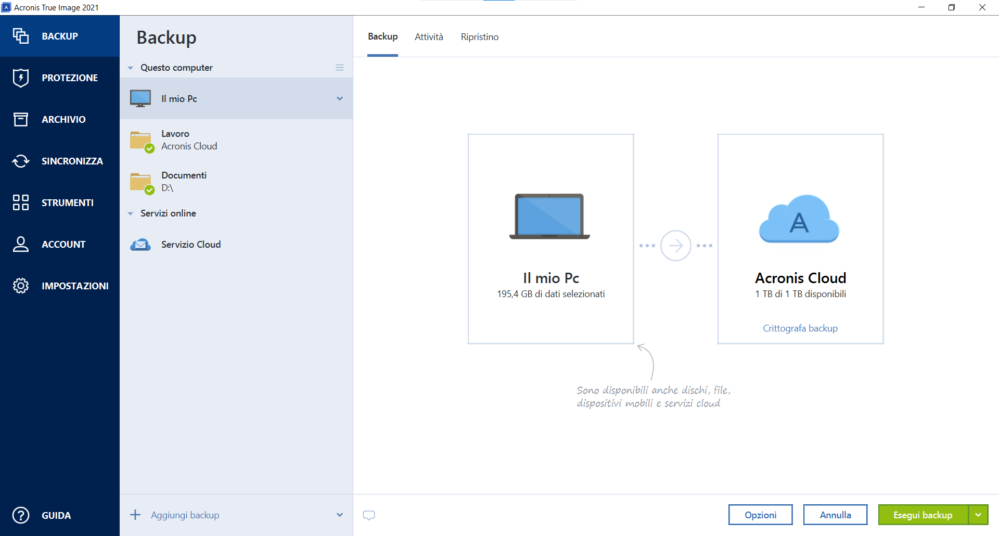
Task: Click the plus icon for Aggiungi backup
Action: coord(135,515)
